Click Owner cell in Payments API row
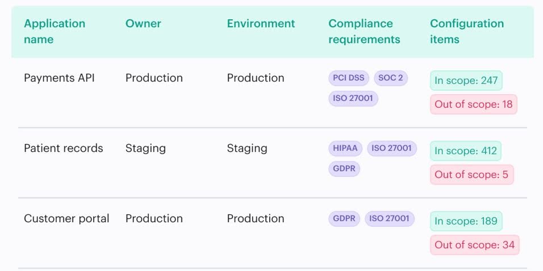Image resolution: width=543 pixels, height=271 pixels. pyautogui.click(x=154, y=78)
